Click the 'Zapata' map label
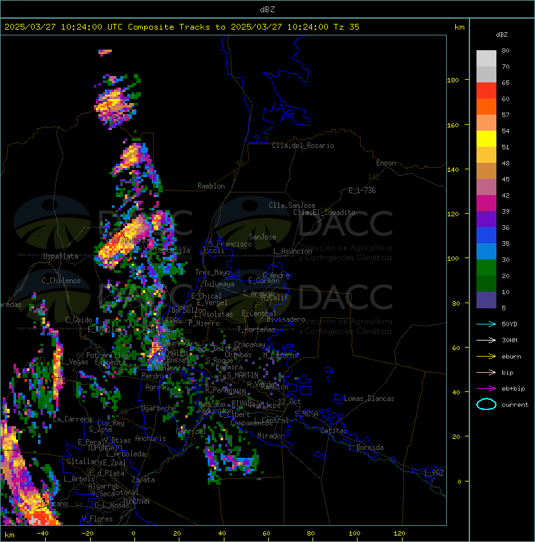Image resolution: width=535 pixels, height=542 pixels. coord(143,480)
